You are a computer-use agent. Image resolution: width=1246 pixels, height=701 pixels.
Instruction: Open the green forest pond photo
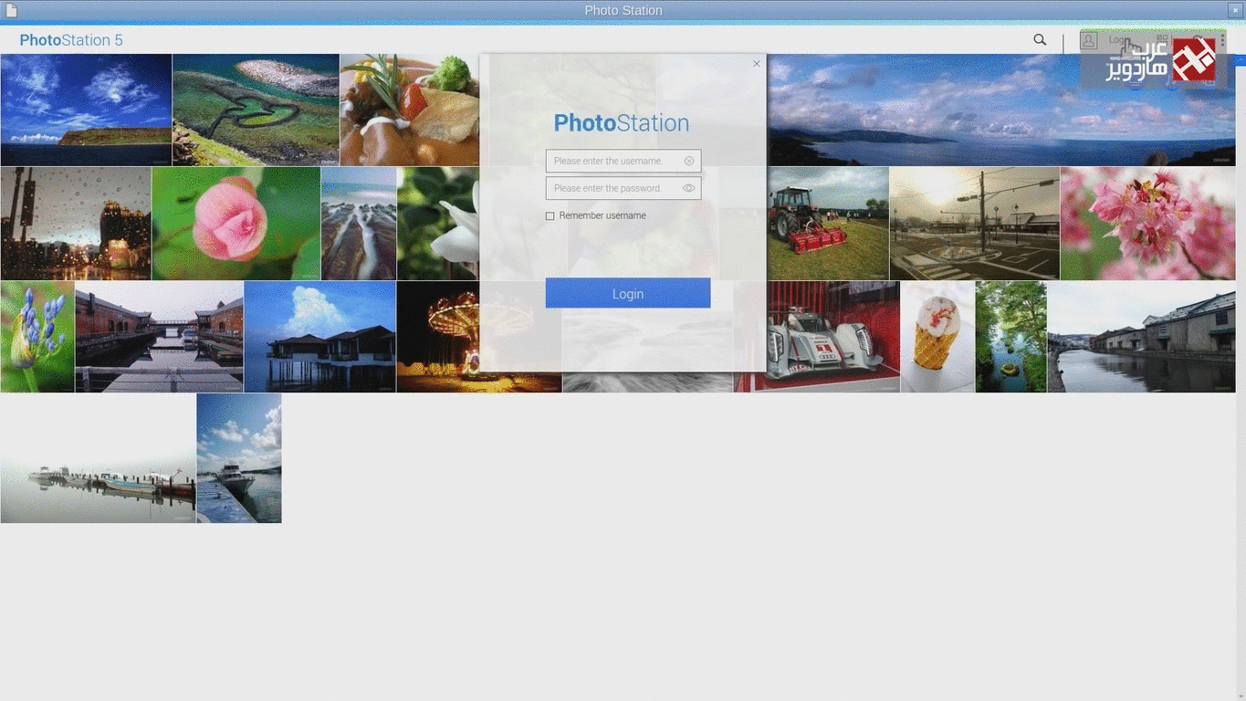(1010, 337)
